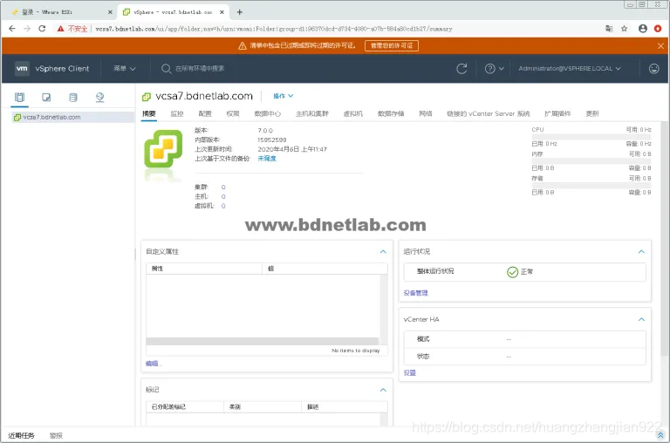
Task: Click the vm logo in header
Action: [x=22, y=68]
